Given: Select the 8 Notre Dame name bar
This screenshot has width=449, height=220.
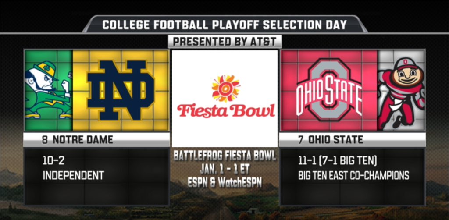Looking at the screenshot, I should 96,140.
